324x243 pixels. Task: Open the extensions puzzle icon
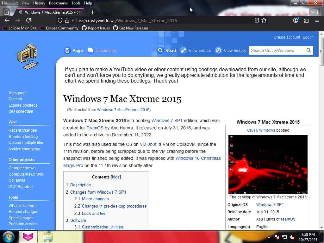306,20
